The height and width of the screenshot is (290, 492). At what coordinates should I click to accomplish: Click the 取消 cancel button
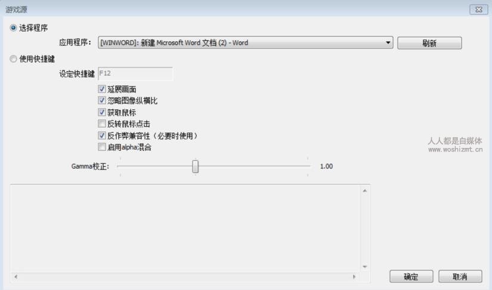[460, 276]
